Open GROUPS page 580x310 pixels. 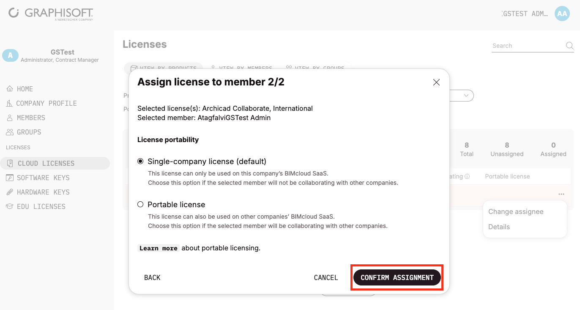coord(29,132)
